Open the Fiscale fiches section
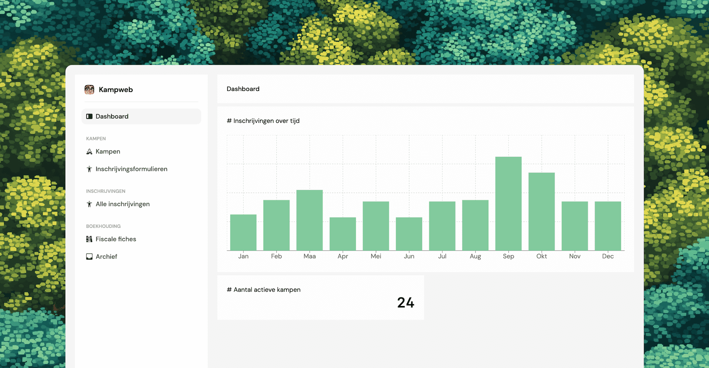Screen dimensions: 709x368 pos(116,239)
